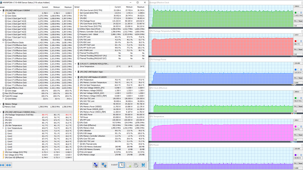The height and width of the screenshot is (170, 303).
Task: Expand the Core Ratios row
Action: [3, 99]
